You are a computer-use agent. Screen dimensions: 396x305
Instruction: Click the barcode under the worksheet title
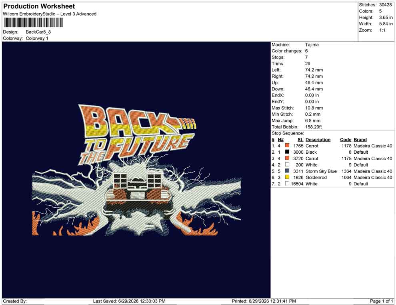33,23
